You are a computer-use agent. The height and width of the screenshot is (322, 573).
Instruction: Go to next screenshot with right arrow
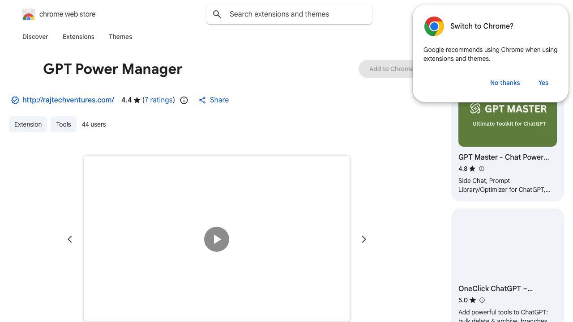click(x=364, y=239)
